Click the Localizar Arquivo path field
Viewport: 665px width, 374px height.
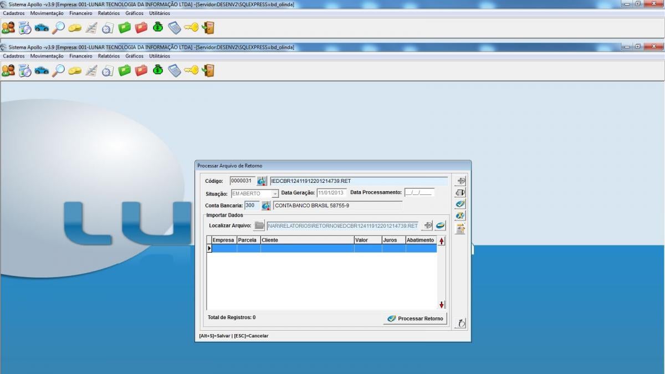[342, 226]
